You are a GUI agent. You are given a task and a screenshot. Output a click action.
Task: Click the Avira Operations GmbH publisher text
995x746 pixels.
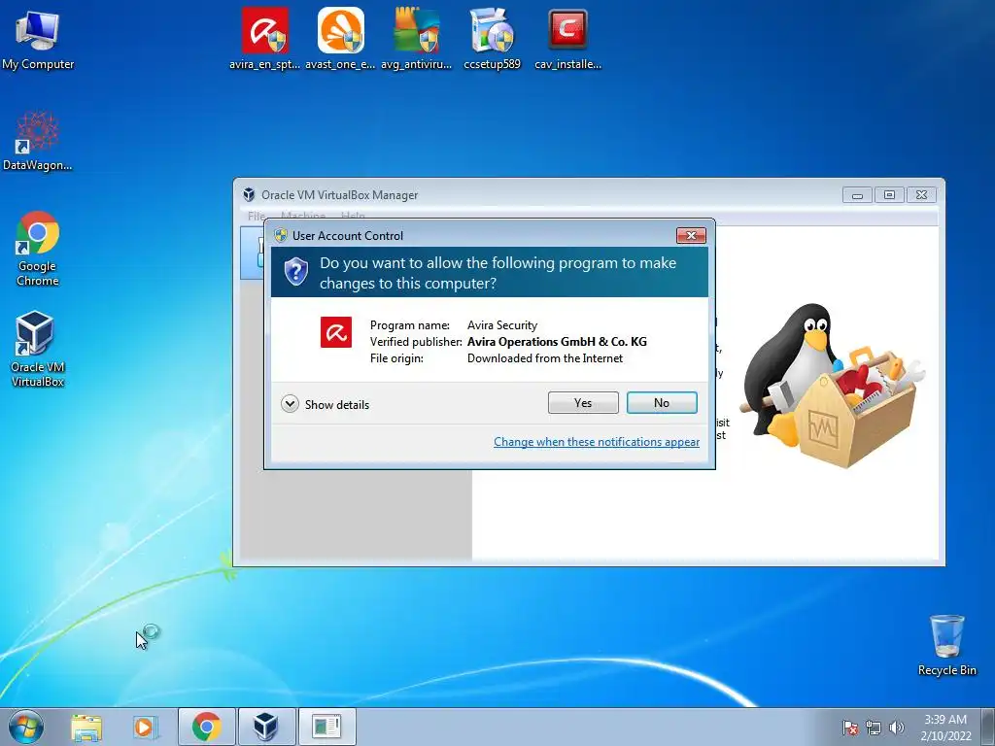click(557, 342)
